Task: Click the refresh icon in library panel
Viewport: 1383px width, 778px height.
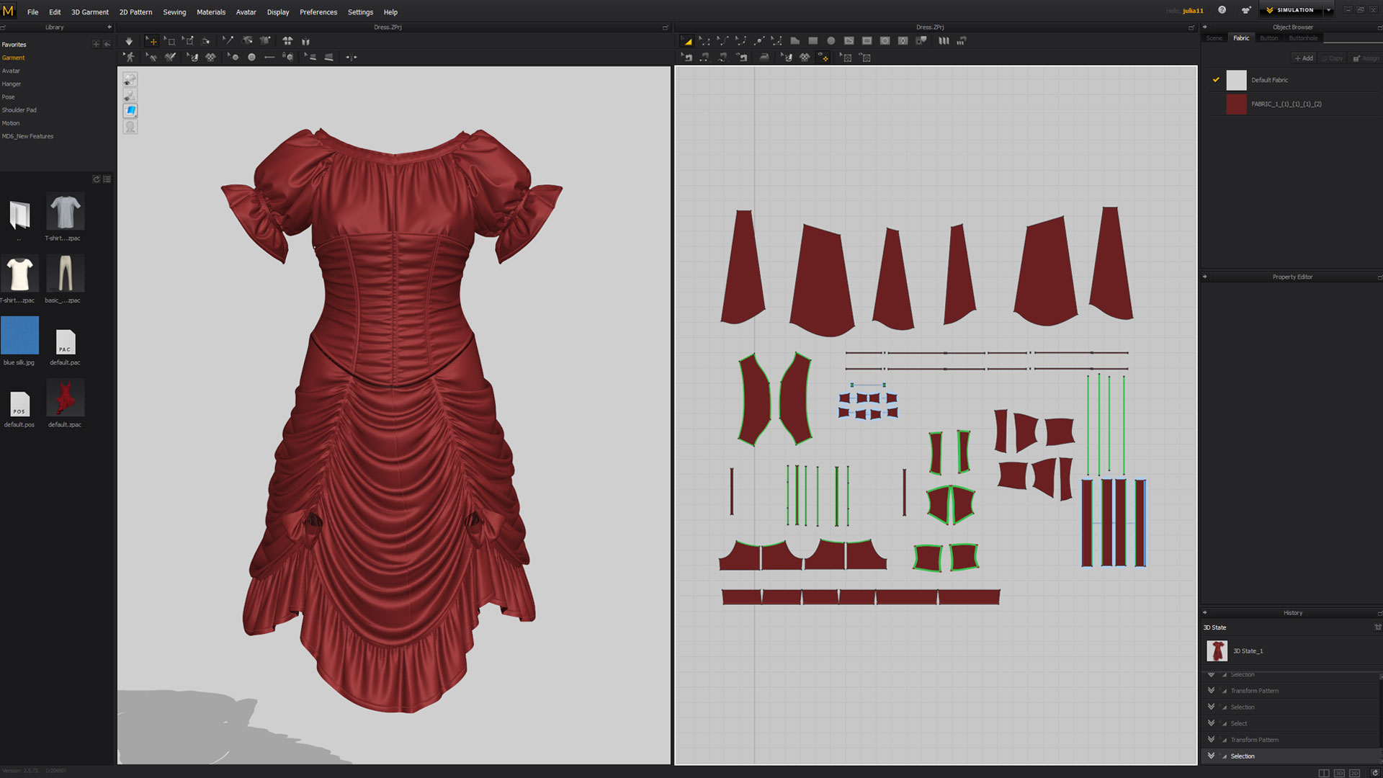Action: click(97, 179)
